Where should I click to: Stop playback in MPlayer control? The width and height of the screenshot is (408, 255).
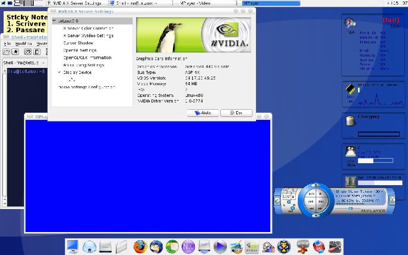point(321,194)
